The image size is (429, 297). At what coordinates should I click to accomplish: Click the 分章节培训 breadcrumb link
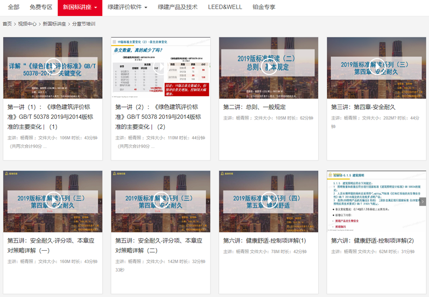coord(83,24)
